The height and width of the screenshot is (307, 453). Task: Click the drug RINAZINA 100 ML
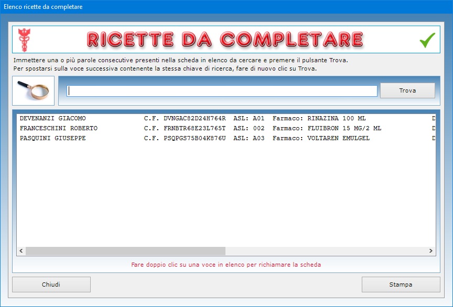coord(337,118)
